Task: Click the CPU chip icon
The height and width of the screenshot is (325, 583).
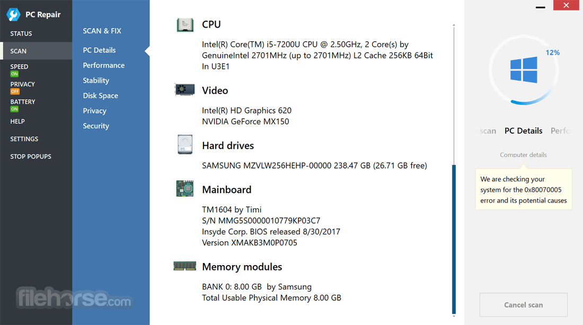Action: tap(185, 25)
